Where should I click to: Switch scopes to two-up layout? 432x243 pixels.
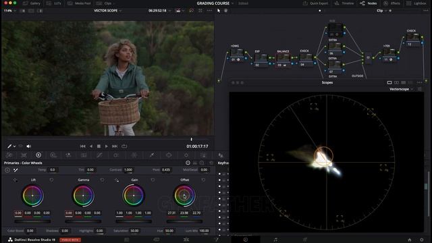[x=396, y=82]
